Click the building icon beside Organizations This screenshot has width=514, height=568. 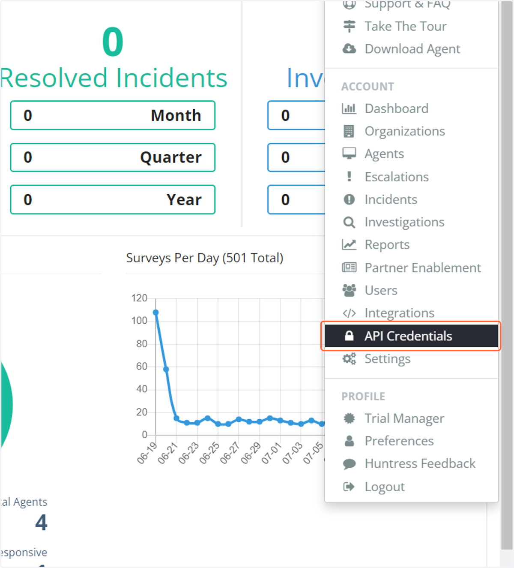349,131
